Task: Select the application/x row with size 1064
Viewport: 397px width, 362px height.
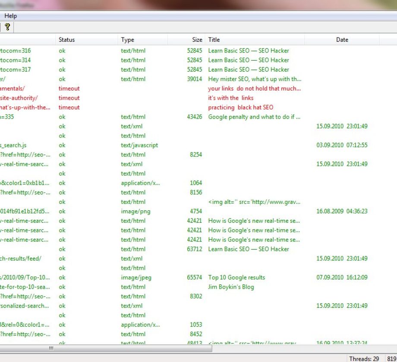Action: 140,183
